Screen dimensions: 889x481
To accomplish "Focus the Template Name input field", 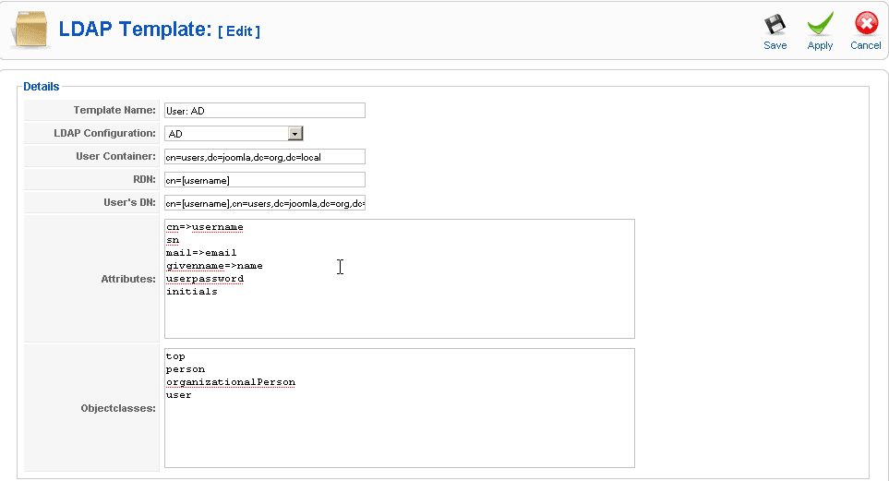I will [264, 111].
